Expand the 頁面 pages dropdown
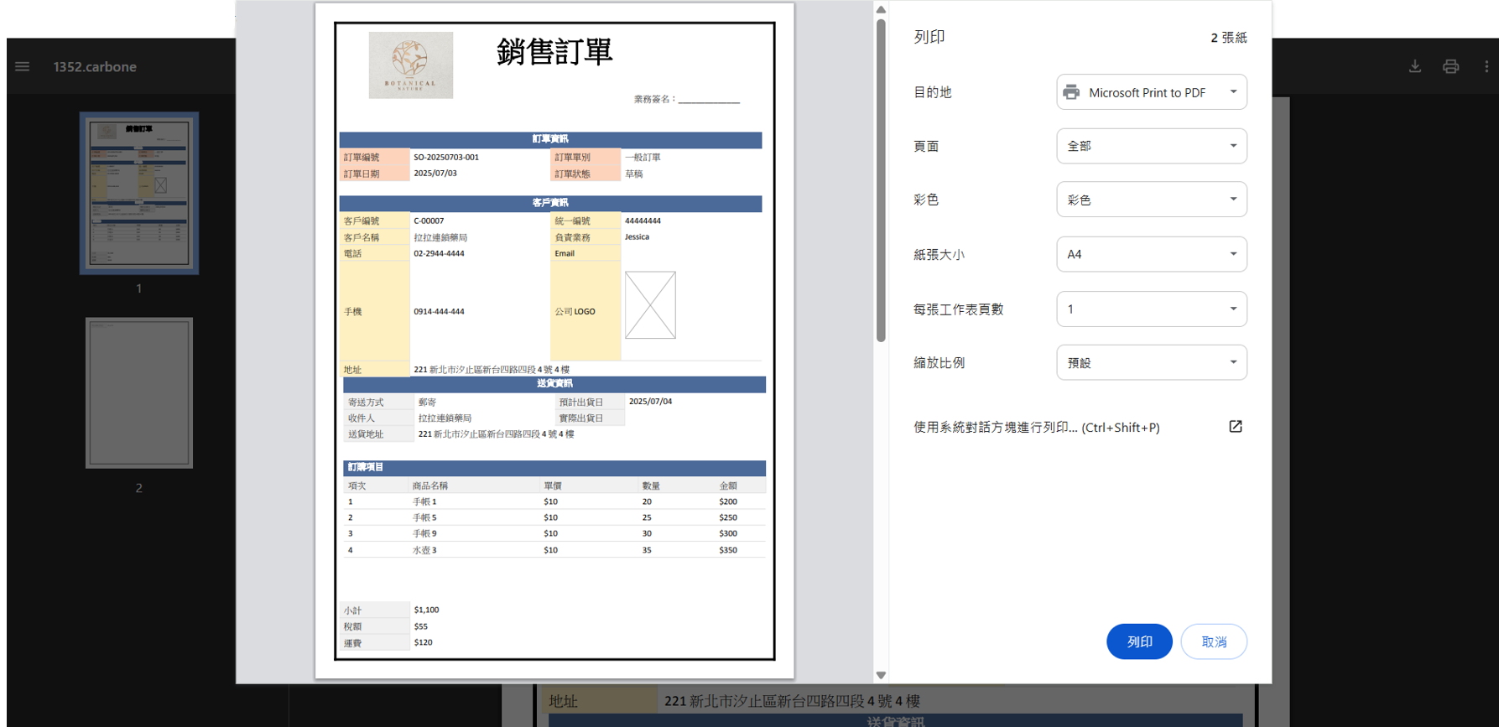Image resolution: width=1499 pixels, height=727 pixels. click(1151, 146)
